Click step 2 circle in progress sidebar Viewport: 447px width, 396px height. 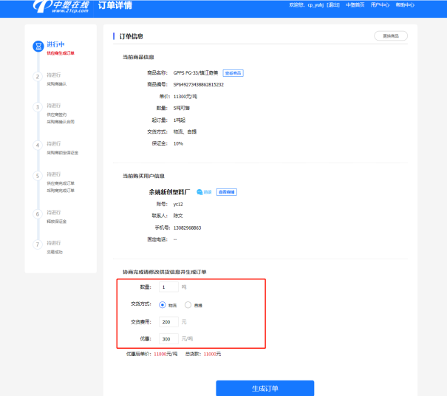pos(38,77)
